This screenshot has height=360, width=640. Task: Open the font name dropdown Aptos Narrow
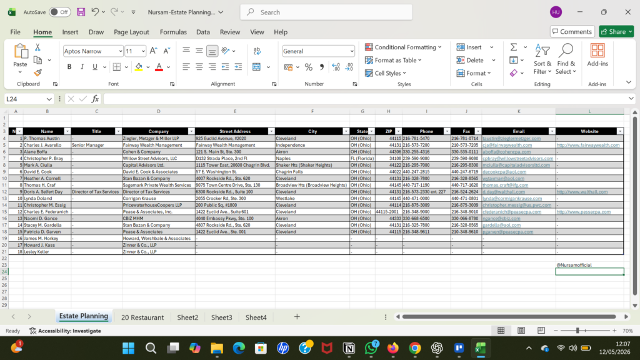(x=121, y=51)
